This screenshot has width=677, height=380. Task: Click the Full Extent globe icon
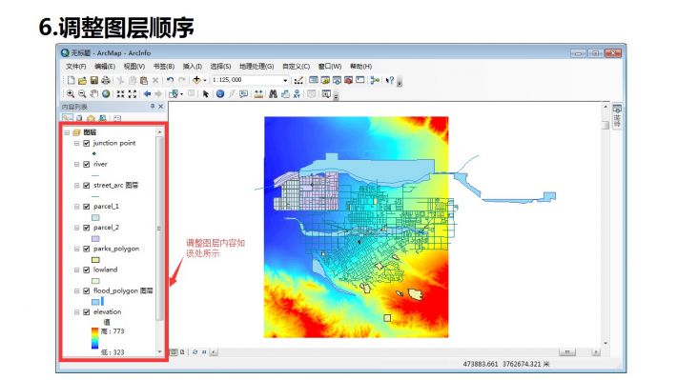tap(105, 94)
